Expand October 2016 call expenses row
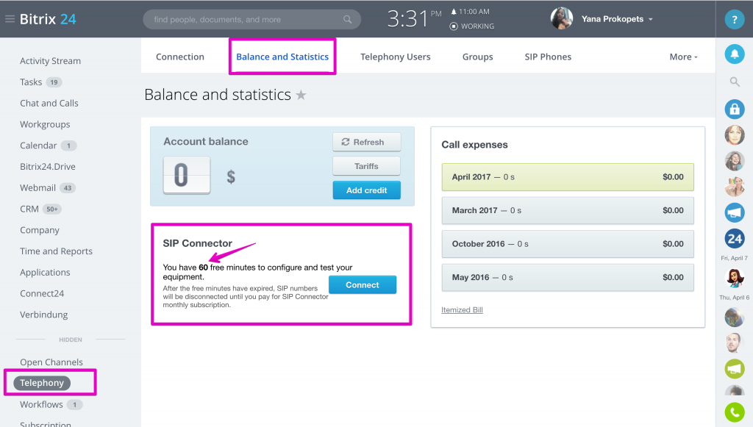 tap(568, 244)
